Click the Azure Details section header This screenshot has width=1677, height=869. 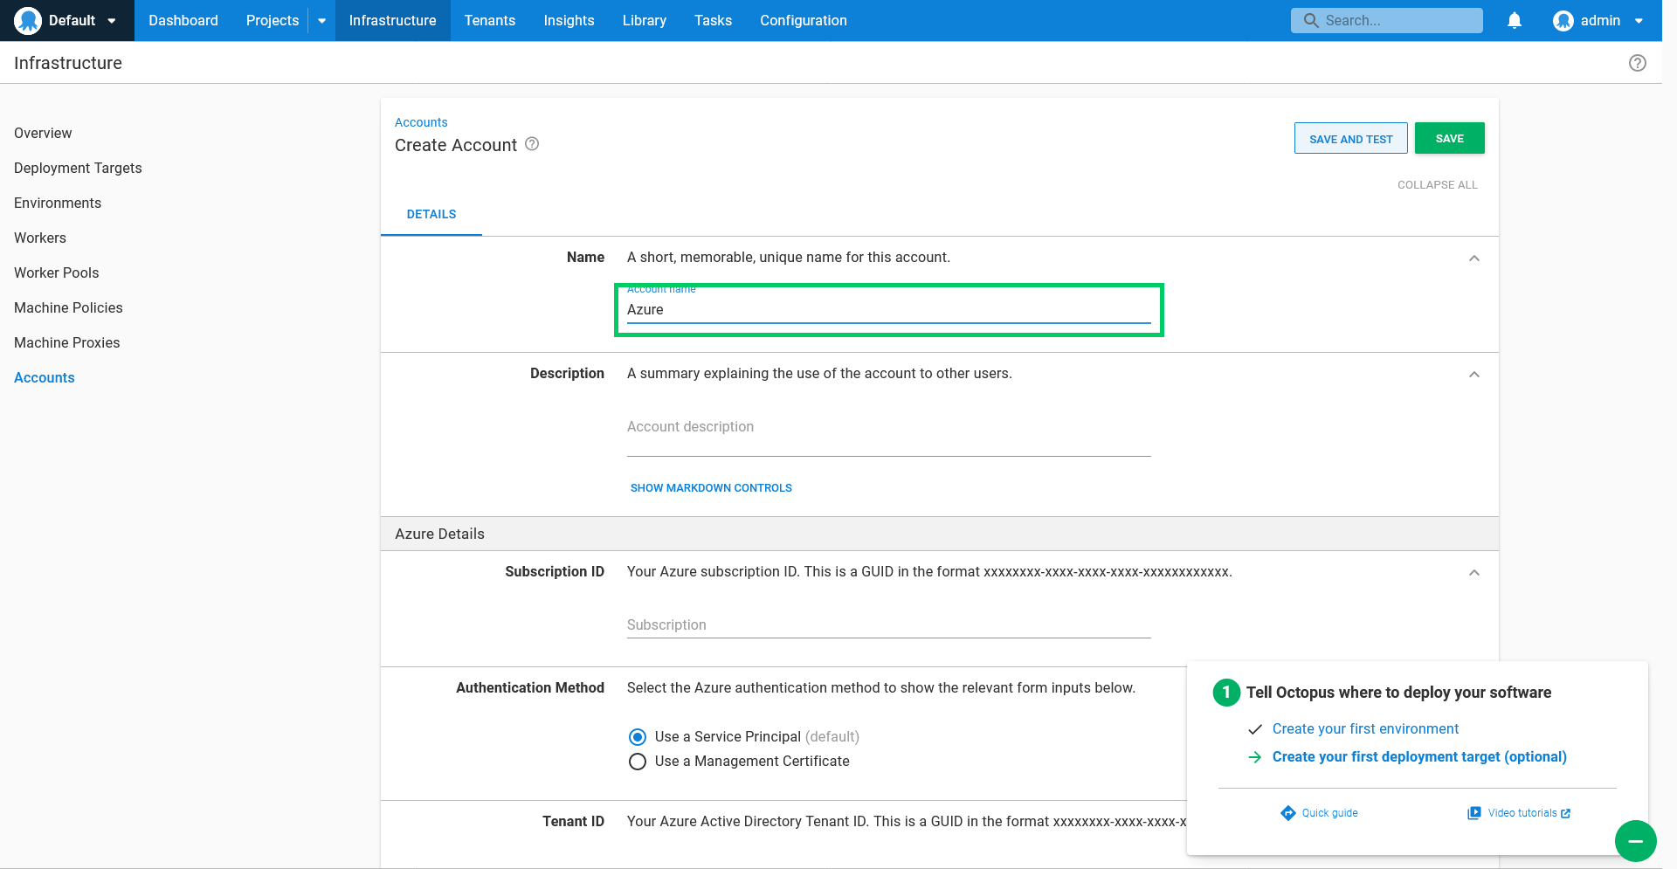click(940, 534)
